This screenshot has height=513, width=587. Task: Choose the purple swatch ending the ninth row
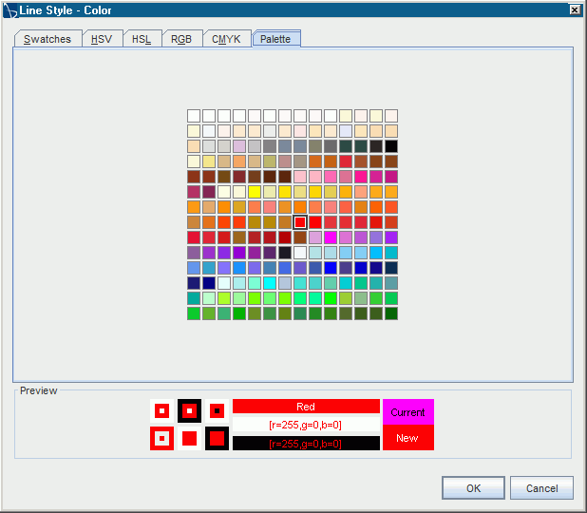[x=391, y=237]
